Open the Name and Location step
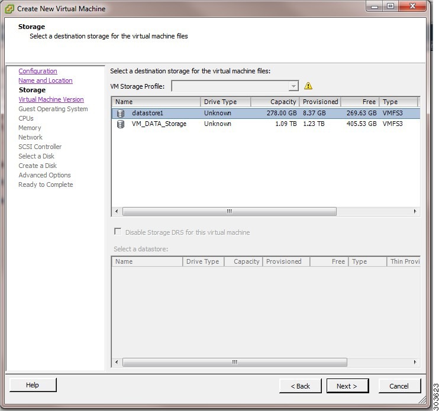Image resolution: width=439 pixels, height=411 pixels. [x=46, y=80]
